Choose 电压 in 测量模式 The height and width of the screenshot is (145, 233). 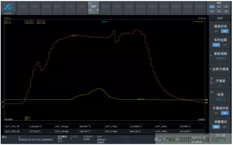click(x=224, y=127)
